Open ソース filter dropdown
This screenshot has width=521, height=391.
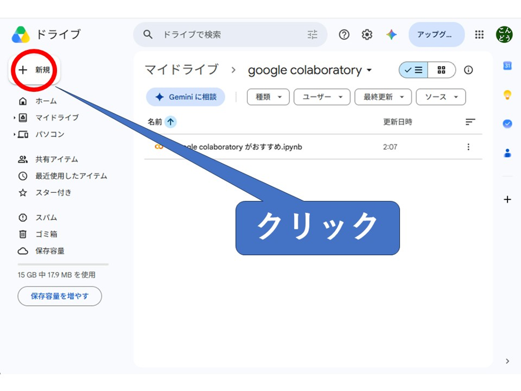point(440,97)
